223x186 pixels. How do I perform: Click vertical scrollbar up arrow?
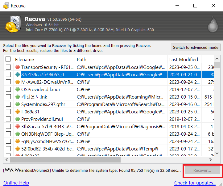click(x=217, y=58)
